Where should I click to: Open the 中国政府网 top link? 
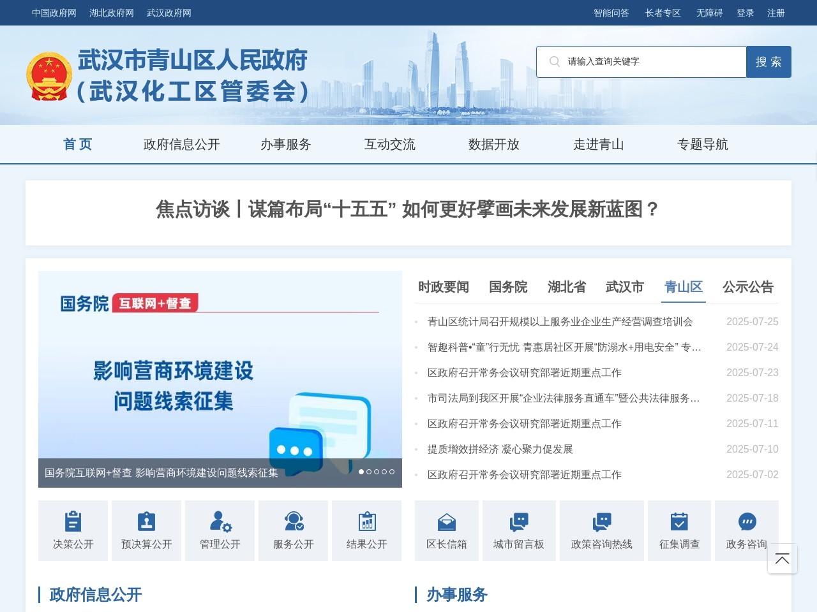click(x=54, y=13)
